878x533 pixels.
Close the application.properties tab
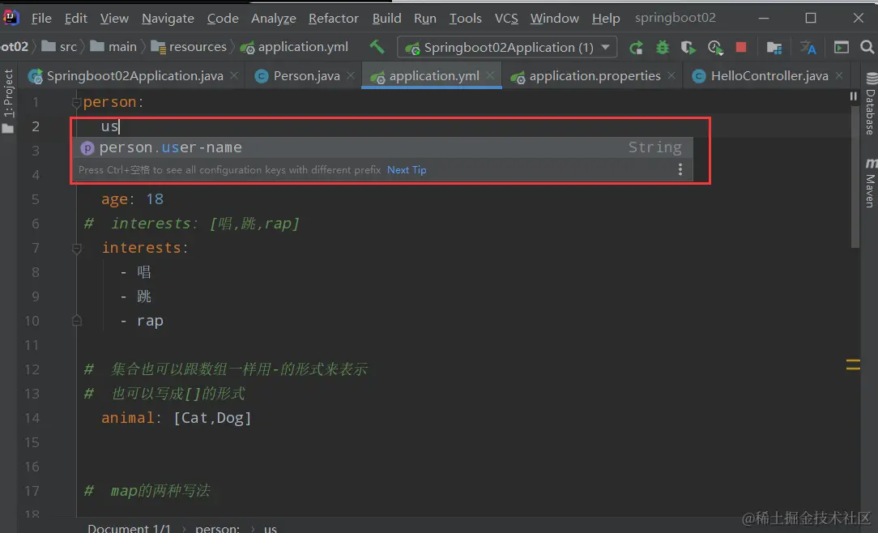coord(671,75)
